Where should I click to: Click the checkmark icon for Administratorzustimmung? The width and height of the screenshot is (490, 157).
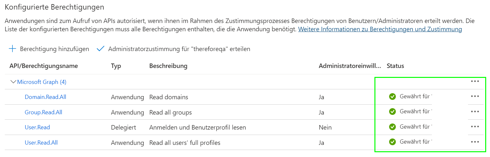(x=101, y=49)
